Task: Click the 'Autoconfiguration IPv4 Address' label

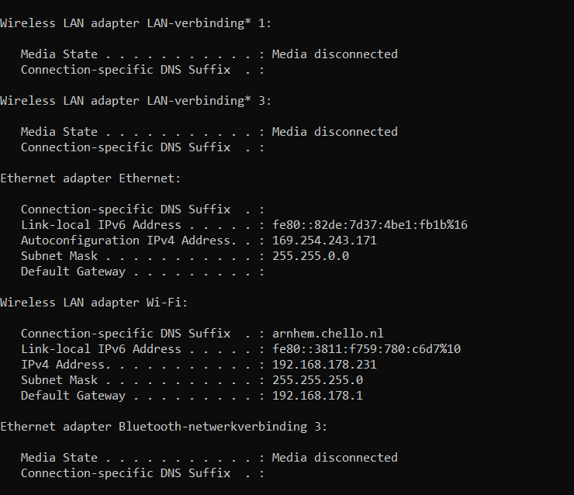Action: click(125, 241)
